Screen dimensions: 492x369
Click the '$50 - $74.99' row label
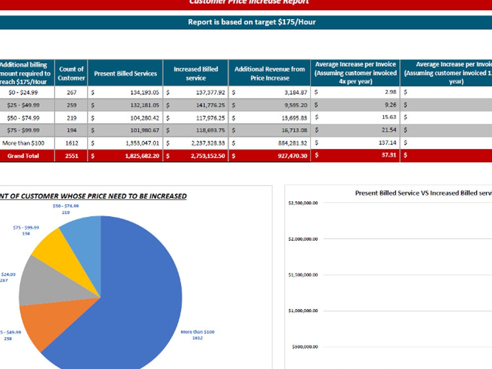click(23, 118)
